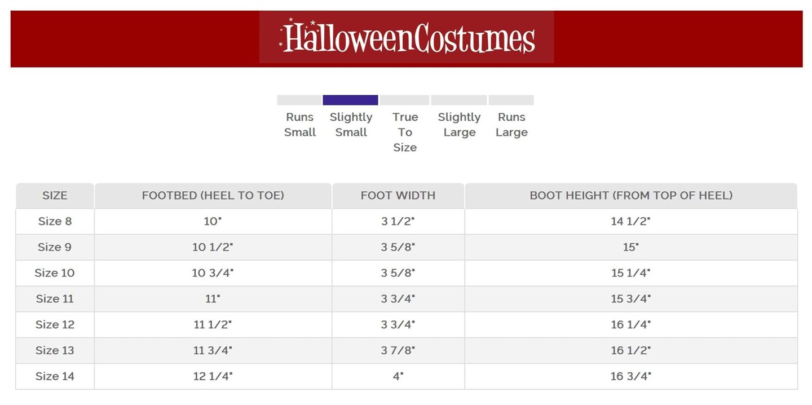Click the Footbed (Heel to Toe) header
The width and height of the screenshot is (812, 405).
[213, 196]
